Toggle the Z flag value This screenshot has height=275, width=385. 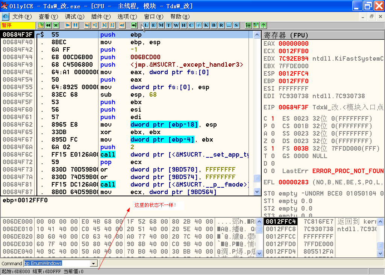click(273, 141)
